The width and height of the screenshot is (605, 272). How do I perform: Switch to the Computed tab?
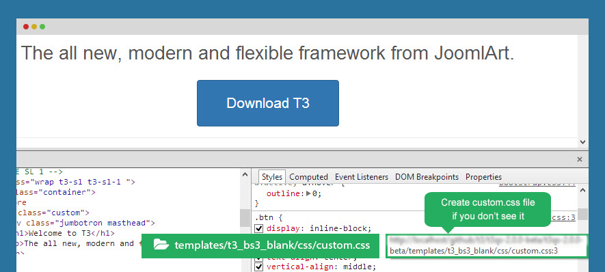click(x=308, y=177)
